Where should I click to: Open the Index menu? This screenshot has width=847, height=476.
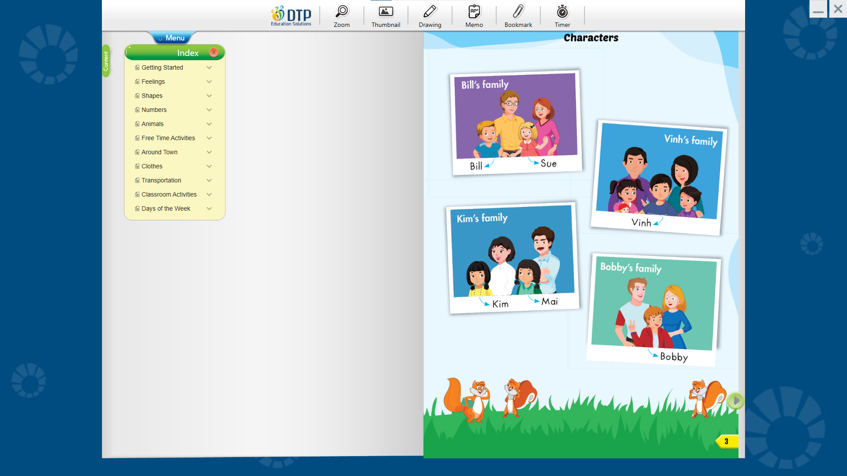187,53
